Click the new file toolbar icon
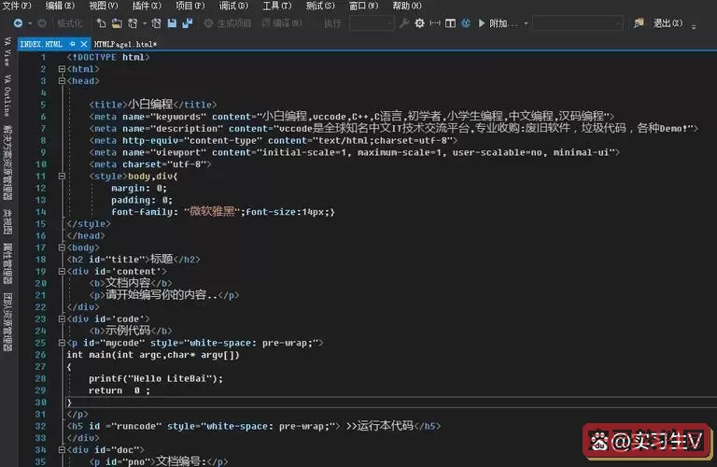Viewport: 717px width, 467px height. (x=102, y=22)
